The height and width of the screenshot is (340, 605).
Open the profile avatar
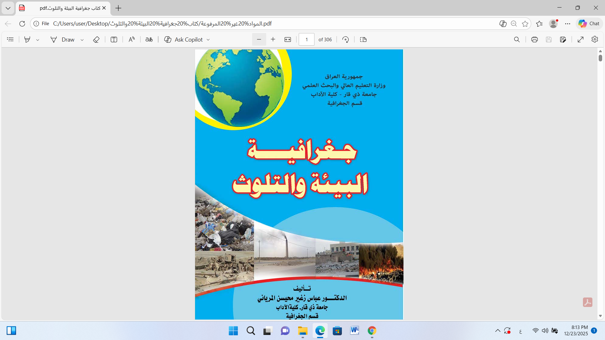(x=553, y=24)
